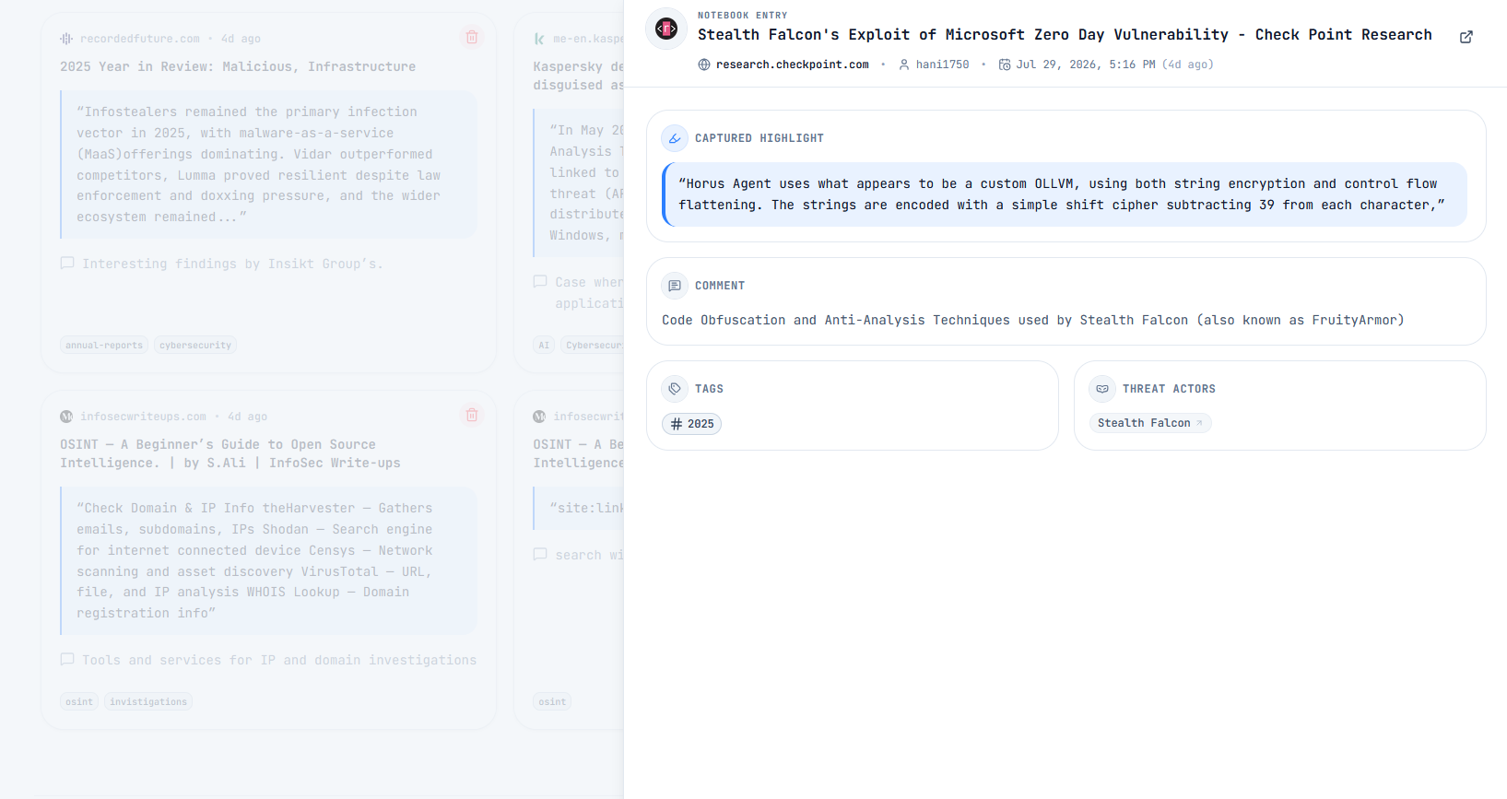Screen dimensions: 1507x799
Task: Click the COMMENT section label
Action: click(720, 286)
